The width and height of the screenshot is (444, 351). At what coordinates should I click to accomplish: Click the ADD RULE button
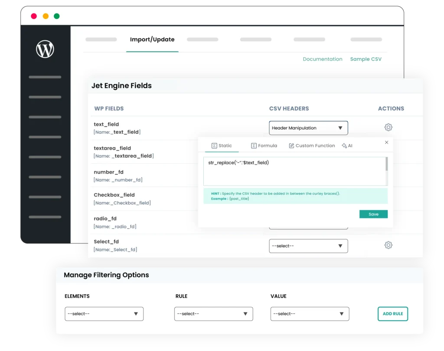point(392,314)
